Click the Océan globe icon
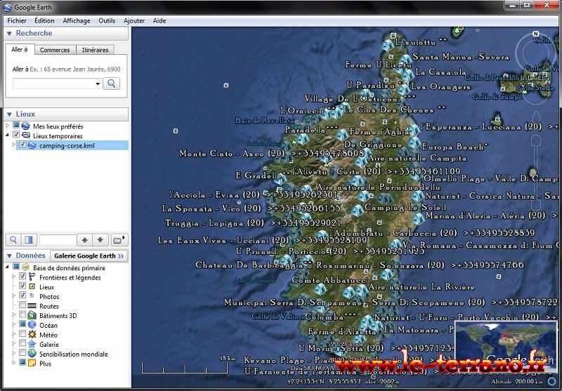Image resolution: width=562 pixels, height=391 pixels. pyautogui.click(x=32, y=325)
